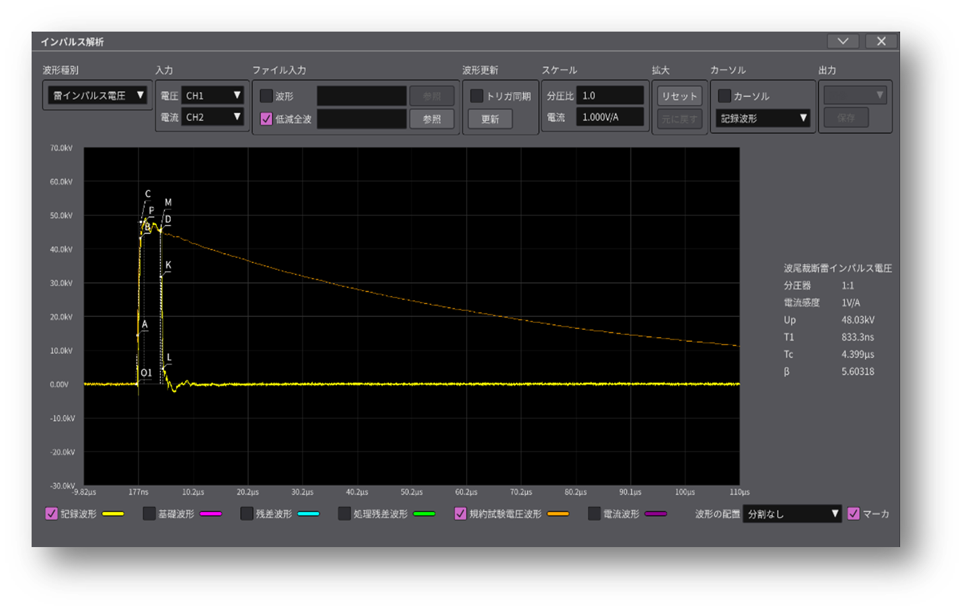The width and height of the screenshot is (964, 611).
Task: Open the 電流 CH2 channel dropdown
Action: coord(213,117)
